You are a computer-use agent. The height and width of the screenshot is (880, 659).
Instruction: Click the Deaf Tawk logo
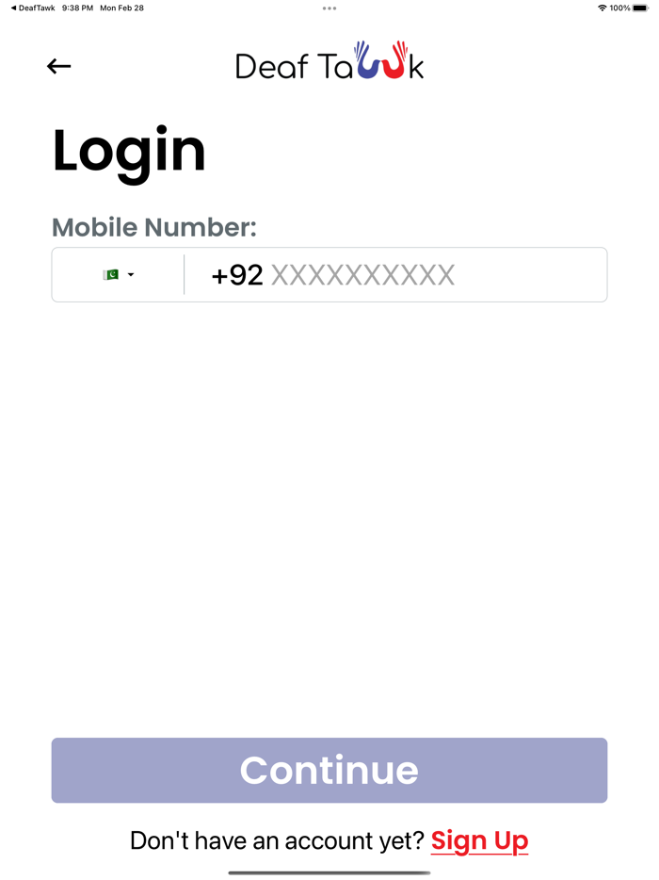click(x=329, y=60)
